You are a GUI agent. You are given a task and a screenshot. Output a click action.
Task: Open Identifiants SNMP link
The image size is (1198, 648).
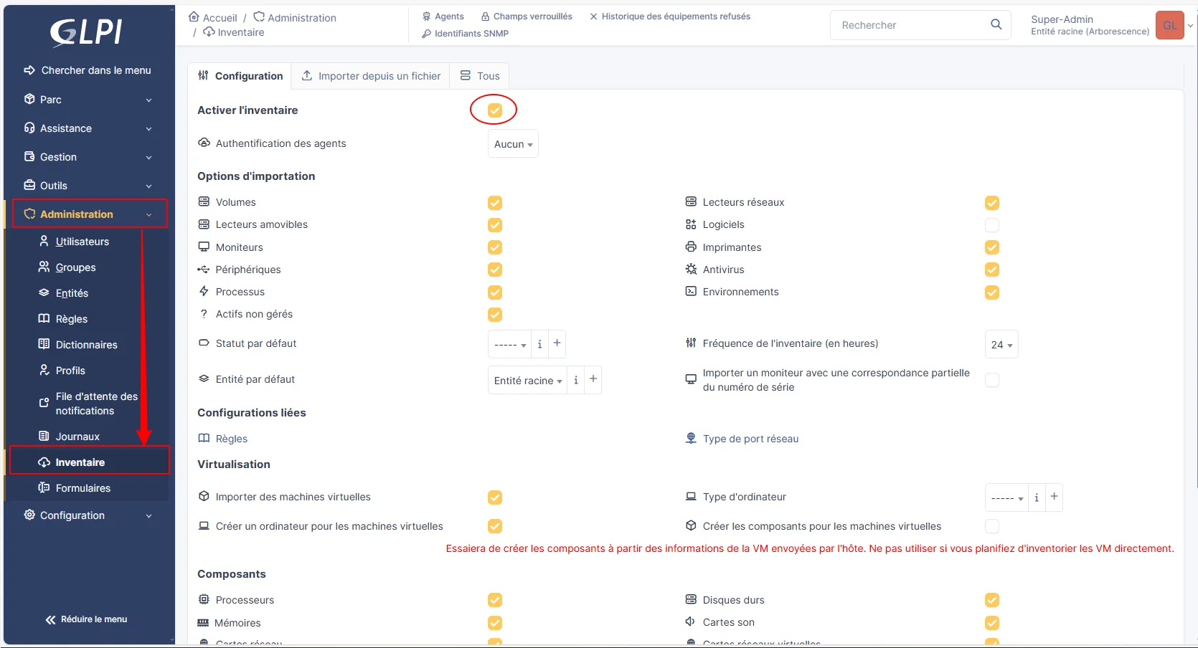click(466, 34)
